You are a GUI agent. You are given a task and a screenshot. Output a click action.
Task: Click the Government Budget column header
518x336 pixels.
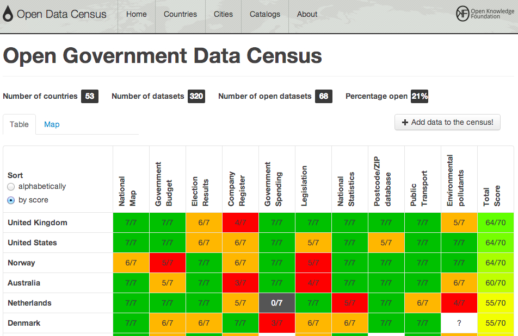click(x=168, y=179)
